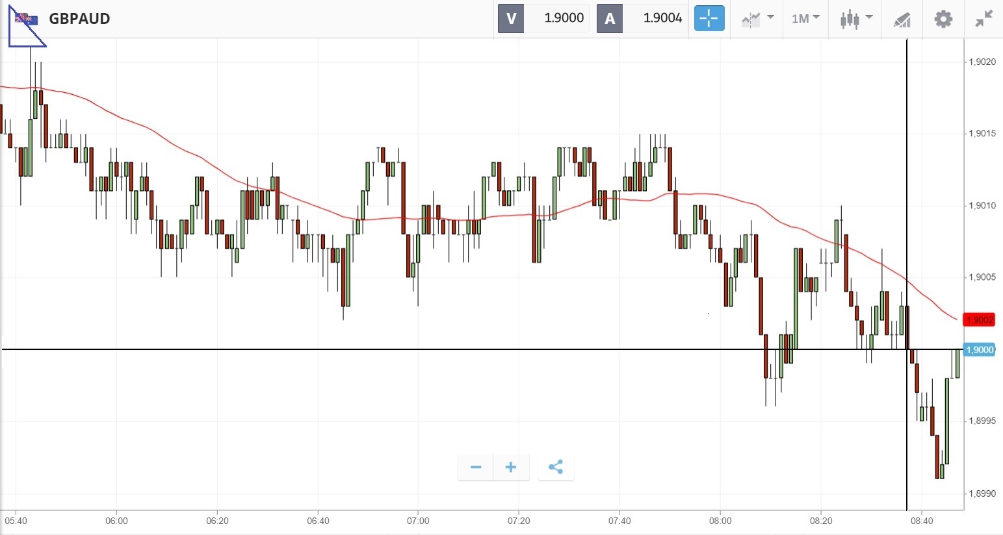The image size is (1003, 535).
Task: Click the candlestick icon in toolbar
Action: click(850, 19)
